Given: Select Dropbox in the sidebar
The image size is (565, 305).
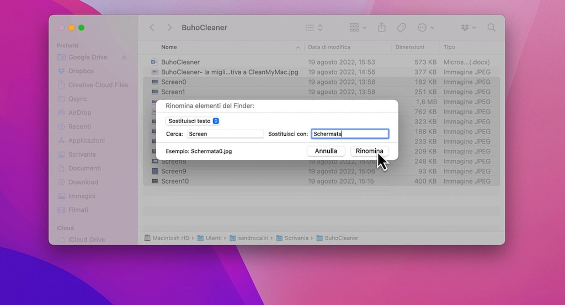Looking at the screenshot, I should [x=81, y=71].
